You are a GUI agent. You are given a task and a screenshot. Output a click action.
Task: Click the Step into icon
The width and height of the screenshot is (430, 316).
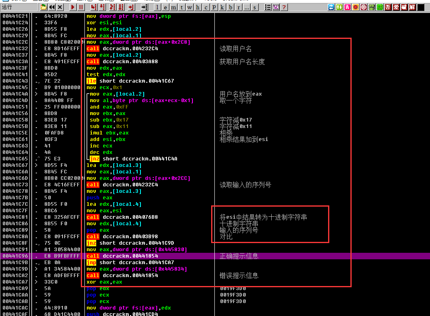click(x=94, y=7)
